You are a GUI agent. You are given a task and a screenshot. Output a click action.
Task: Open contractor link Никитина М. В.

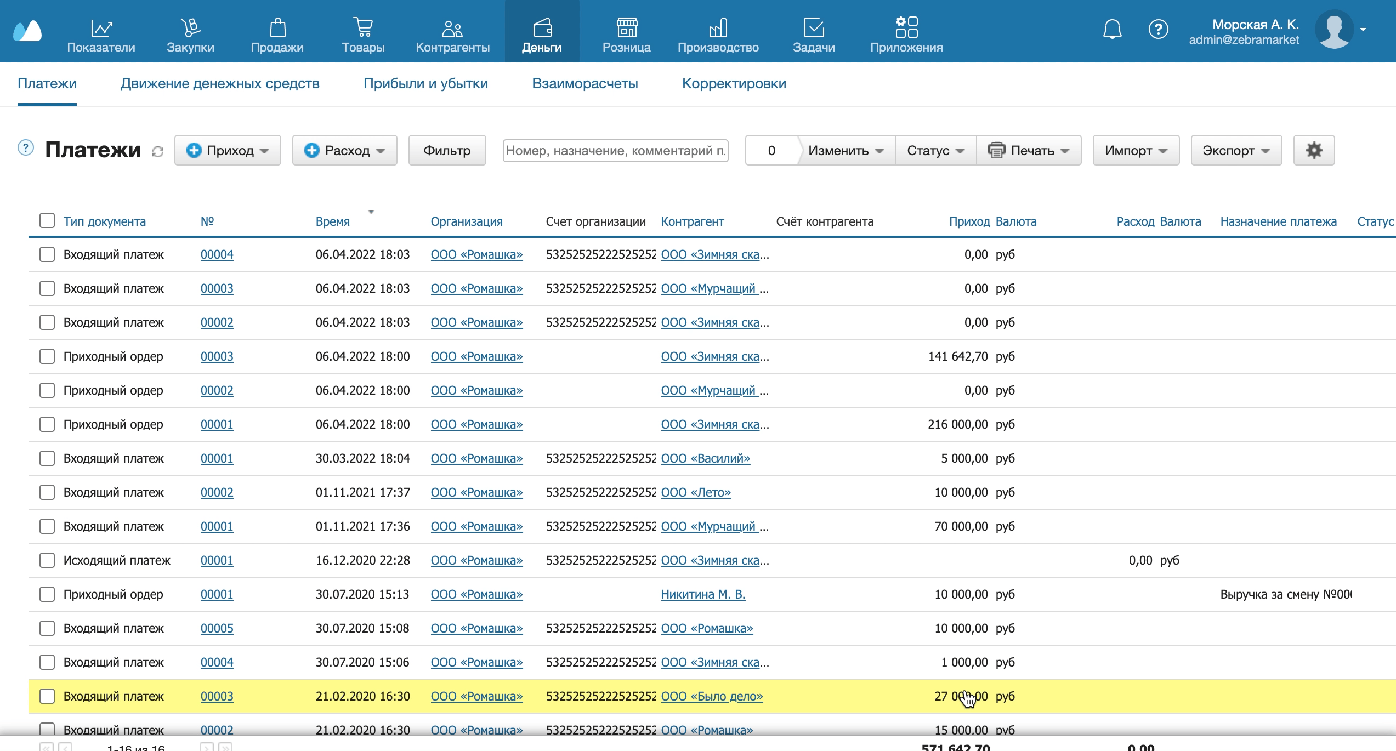[703, 594]
